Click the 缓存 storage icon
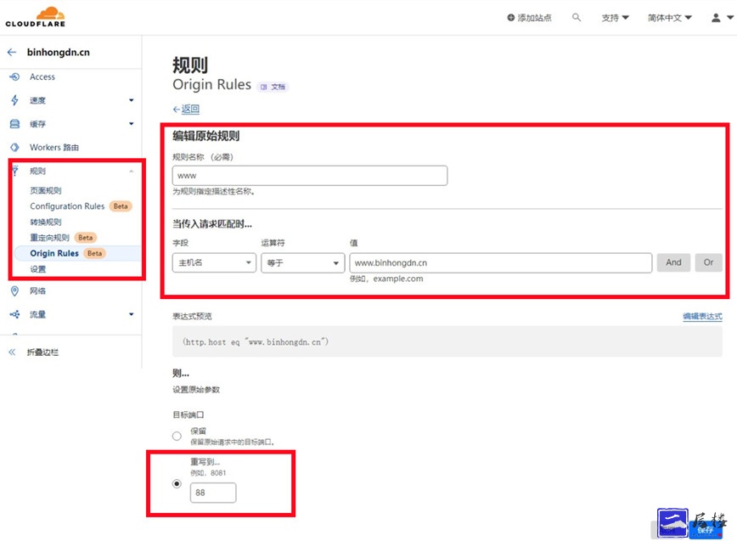737x541 pixels. (x=14, y=124)
